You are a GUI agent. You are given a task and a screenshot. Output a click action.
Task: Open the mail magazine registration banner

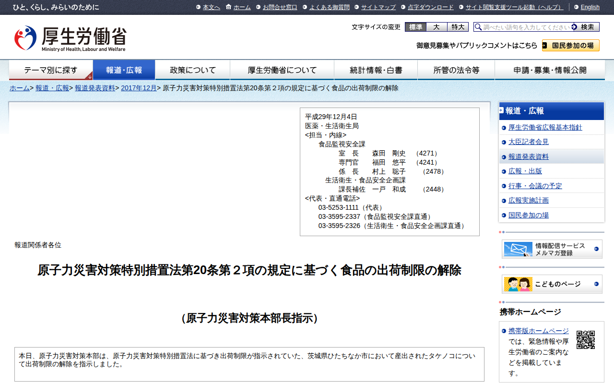552,249
